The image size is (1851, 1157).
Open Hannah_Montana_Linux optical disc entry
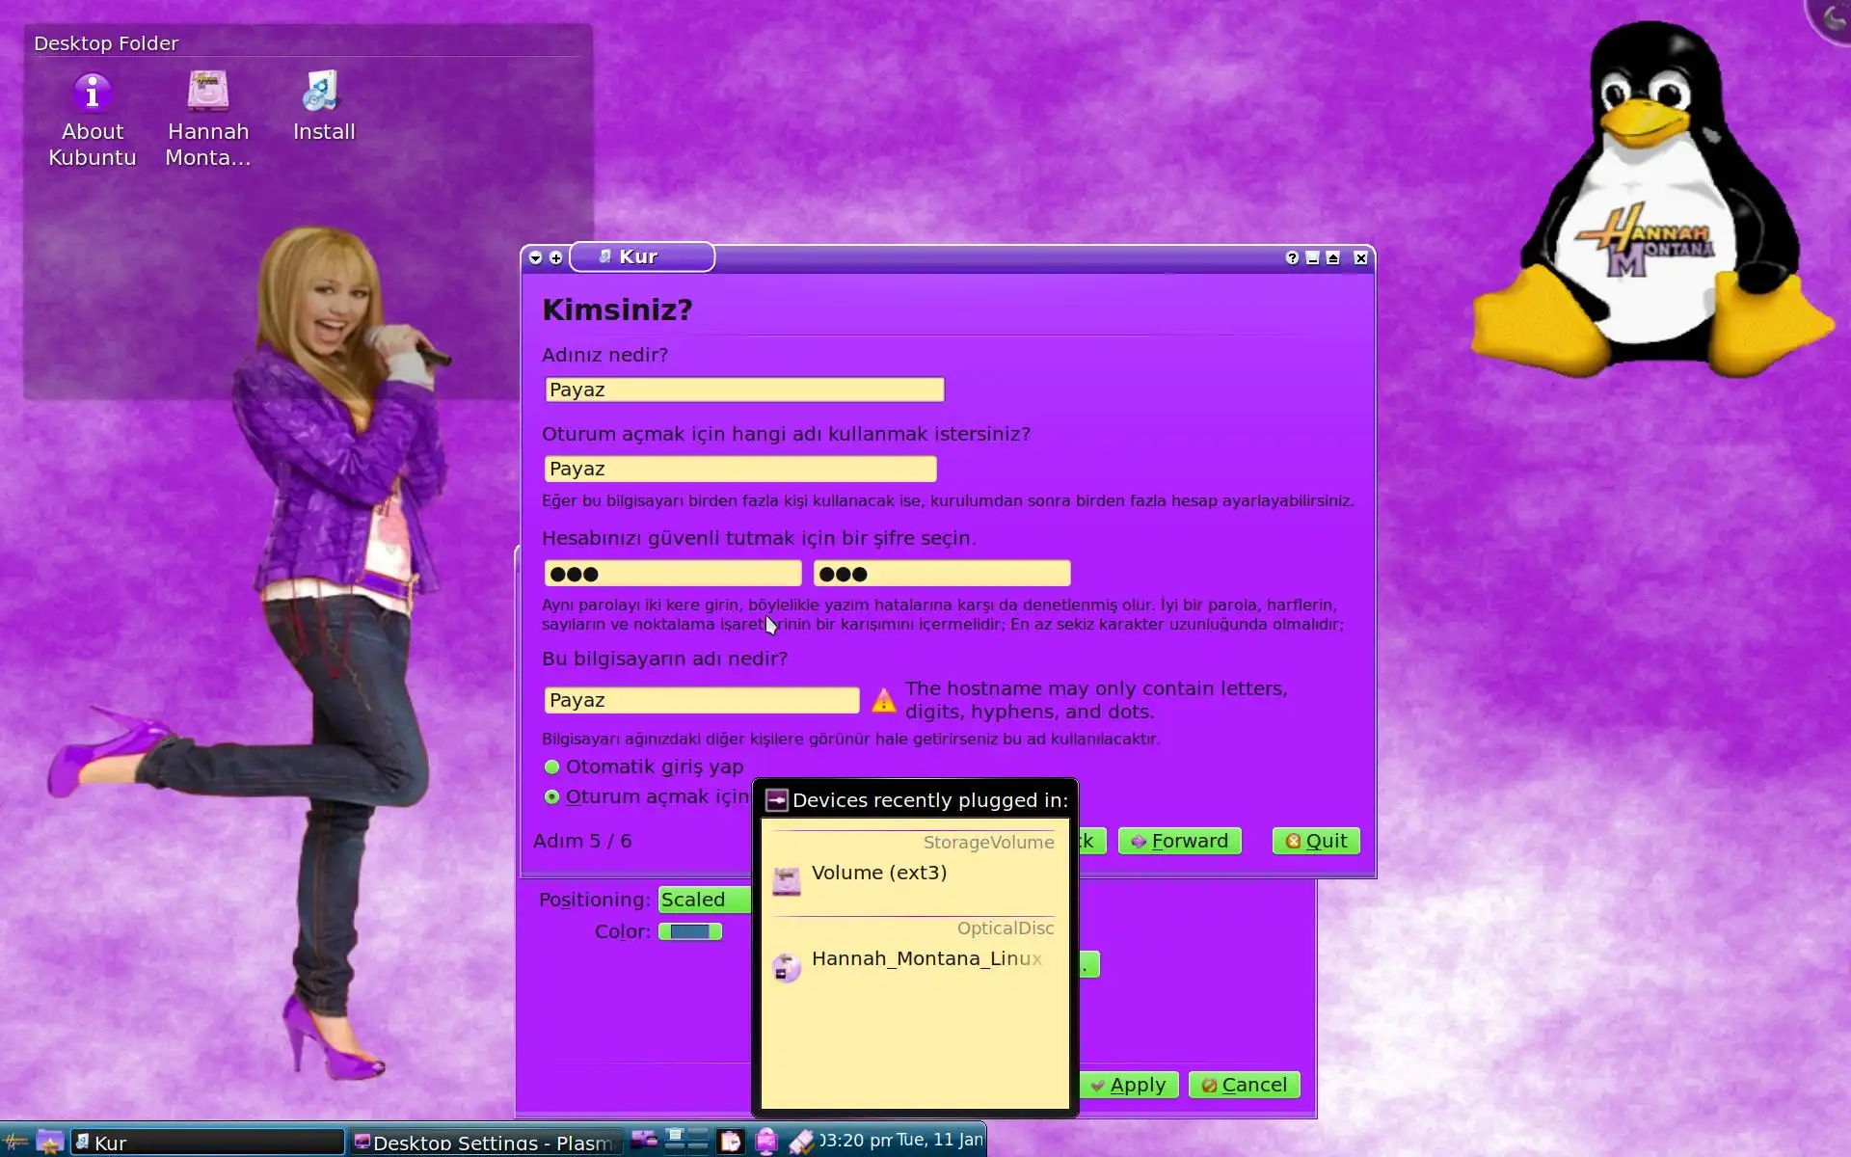(925, 959)
